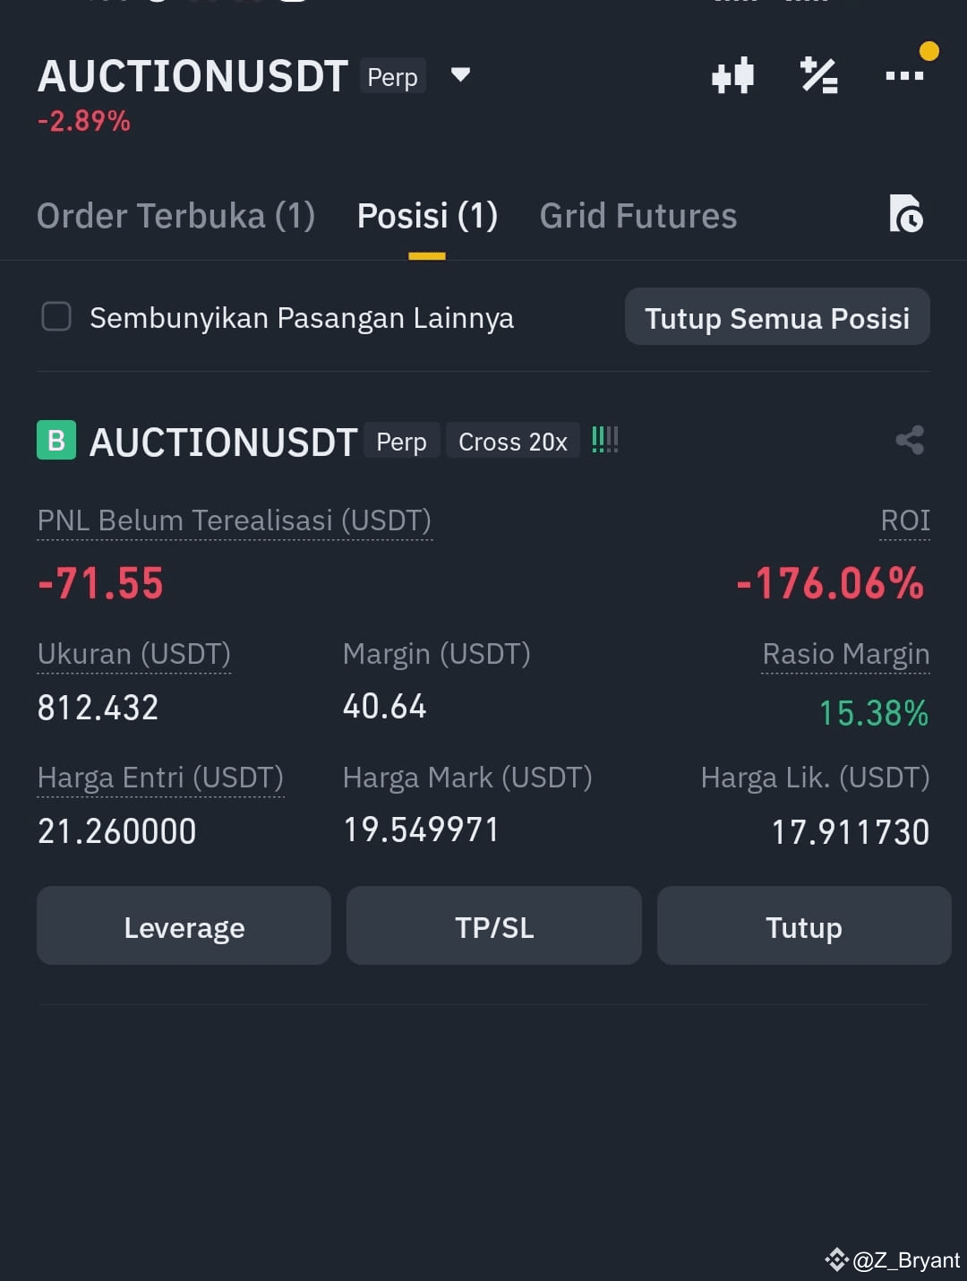Open the calculator percent icon

click(818, 76)
